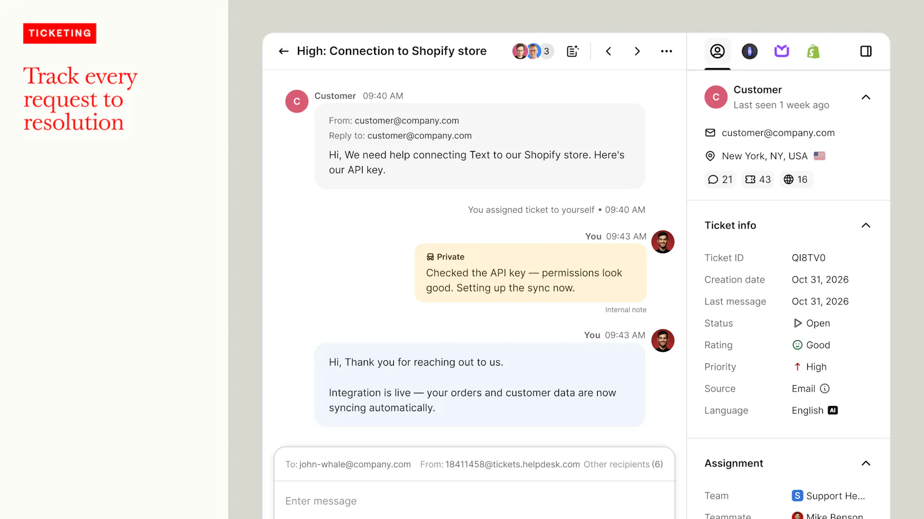The height and width of the screenshot is (519, 924).
Task: Click the Open status play icon
Action: pyautogui.click(x=798, y=324)
